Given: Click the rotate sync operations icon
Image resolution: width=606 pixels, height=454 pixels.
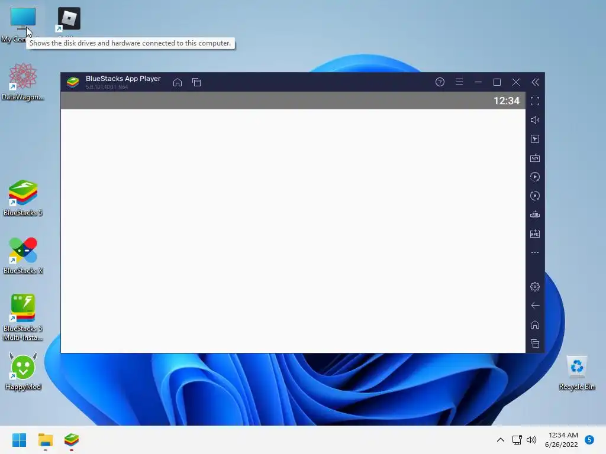Looking at the screenshot, I should tap(535, 196).
